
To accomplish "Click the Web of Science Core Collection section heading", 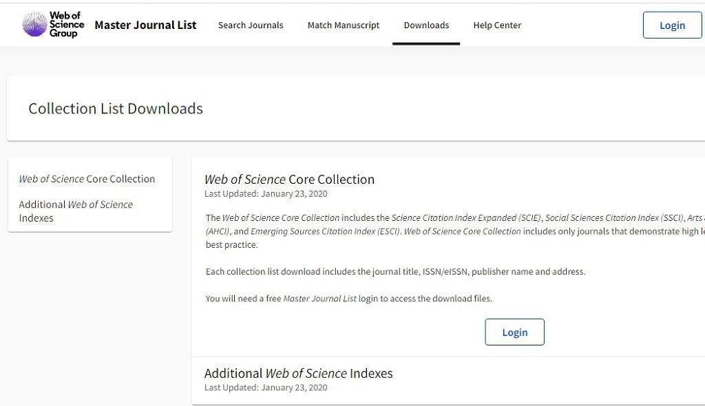I will coord(289,180).
